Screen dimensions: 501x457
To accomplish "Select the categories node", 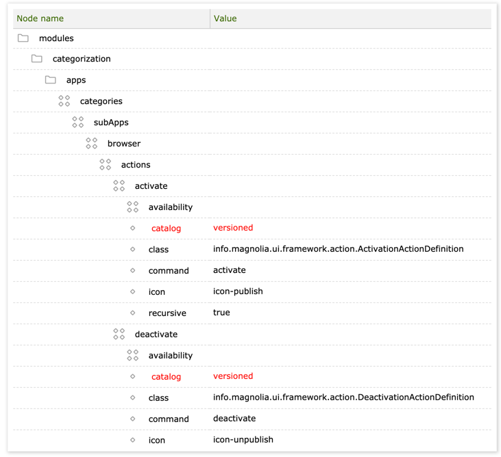I will click(101, 101).
